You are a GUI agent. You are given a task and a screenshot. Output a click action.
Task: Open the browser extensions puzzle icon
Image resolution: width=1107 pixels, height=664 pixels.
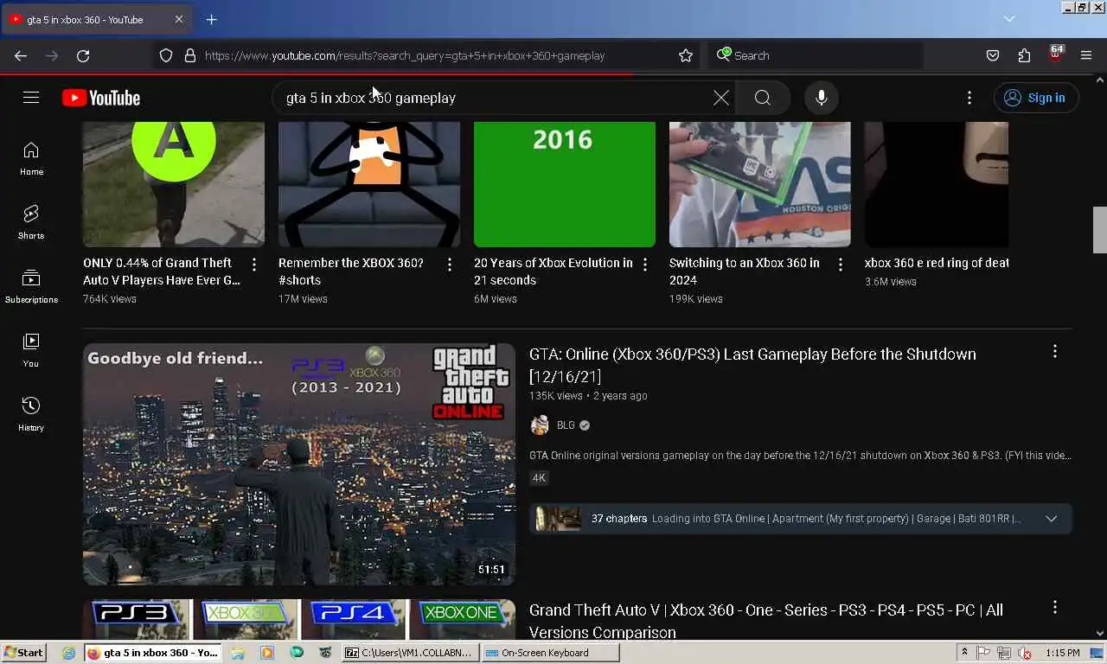point(1024,55)
